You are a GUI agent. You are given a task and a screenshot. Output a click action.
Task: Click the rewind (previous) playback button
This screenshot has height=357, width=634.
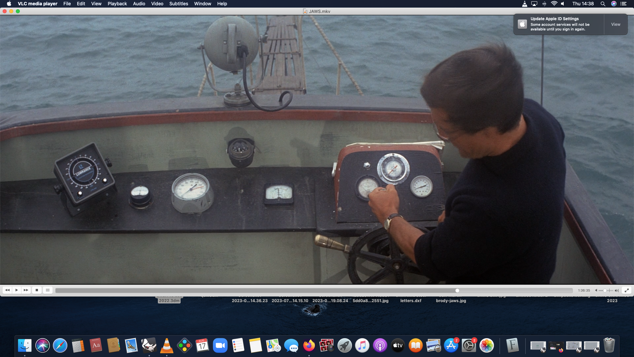pyautogui.click(x=7, y=290)
